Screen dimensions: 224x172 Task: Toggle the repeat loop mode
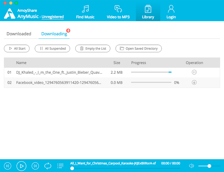pyautogui.click(x=48, y=166)
